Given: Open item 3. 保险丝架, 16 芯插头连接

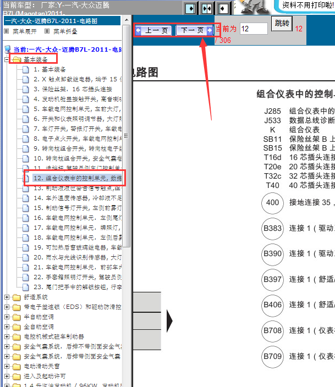Looking at the screenshot, I should (73, 90).
